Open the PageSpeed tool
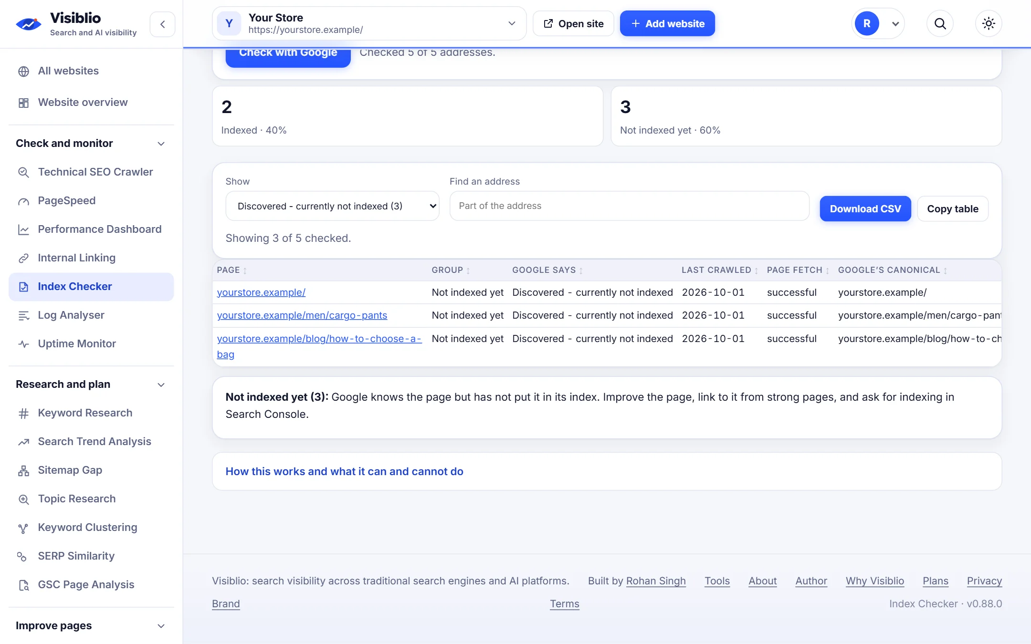1031x644 pixels. (x=91, y=201)
